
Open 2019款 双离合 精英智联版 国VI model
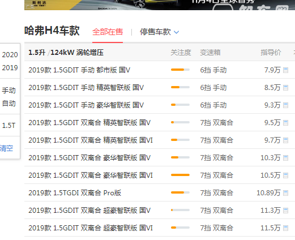pyautogui.click(x=91, y=140)
